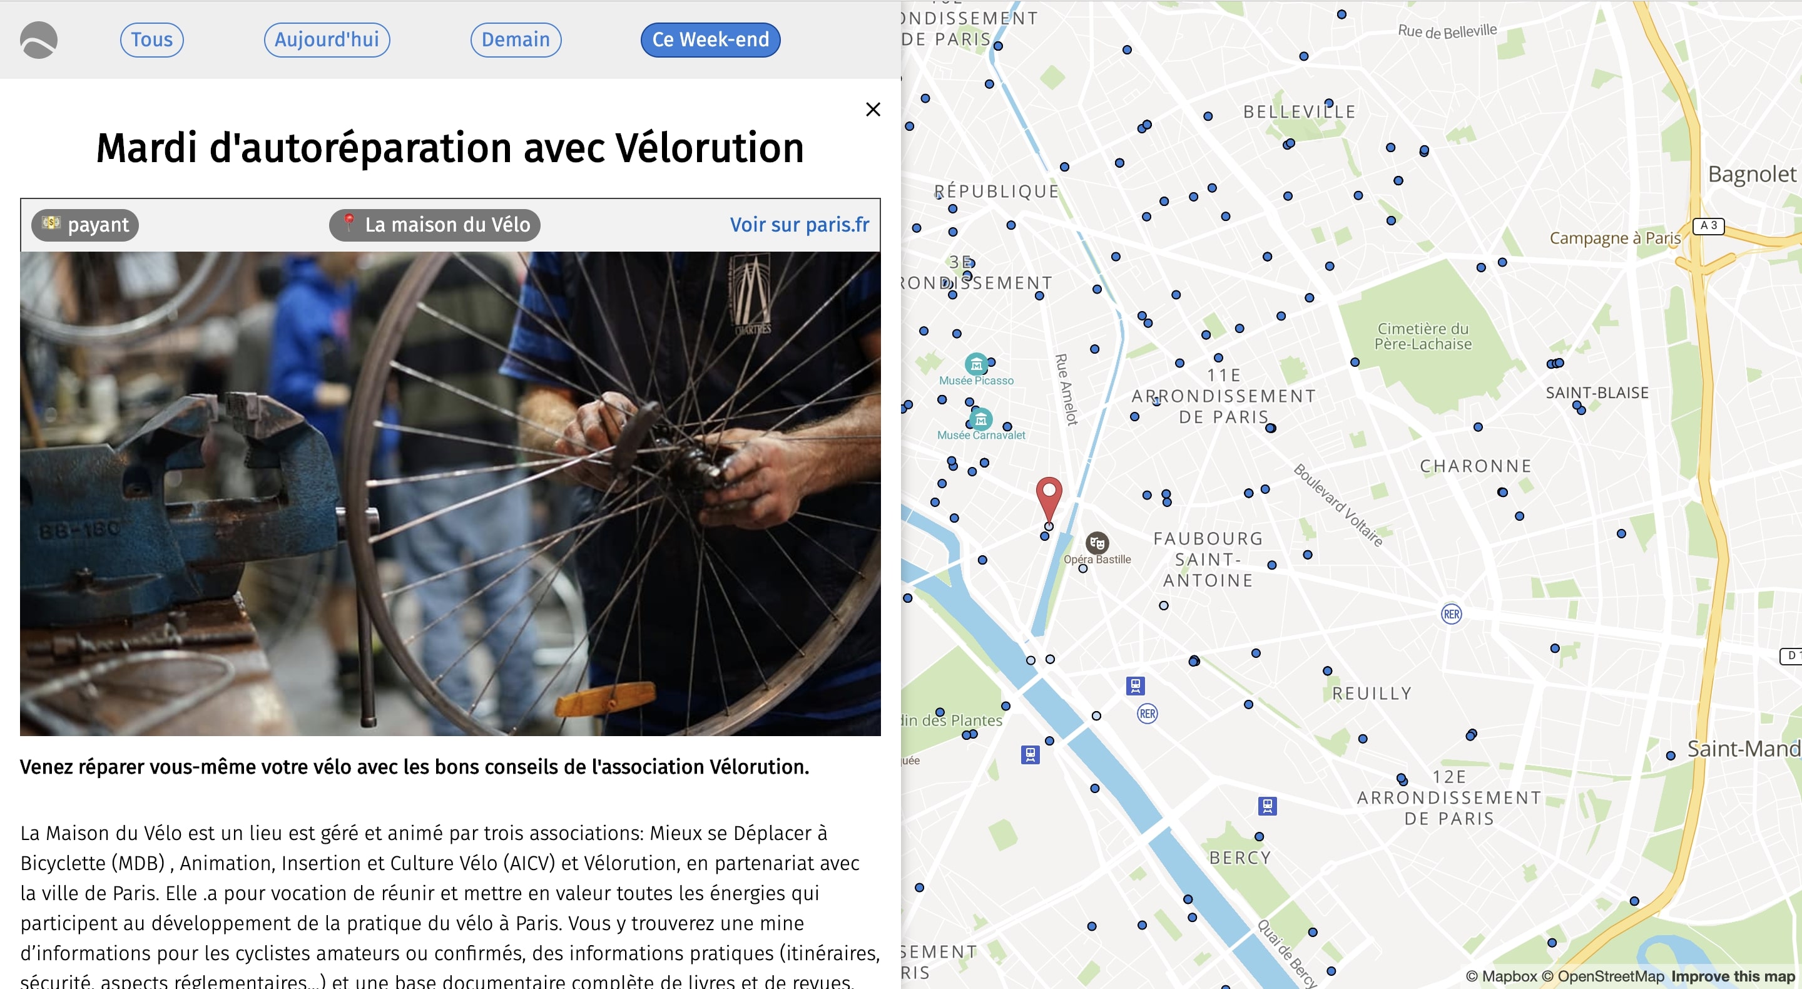Click La maison du Vélo location tag
The width and height of the screenshot is (1802, 989).
click(434, 225)
